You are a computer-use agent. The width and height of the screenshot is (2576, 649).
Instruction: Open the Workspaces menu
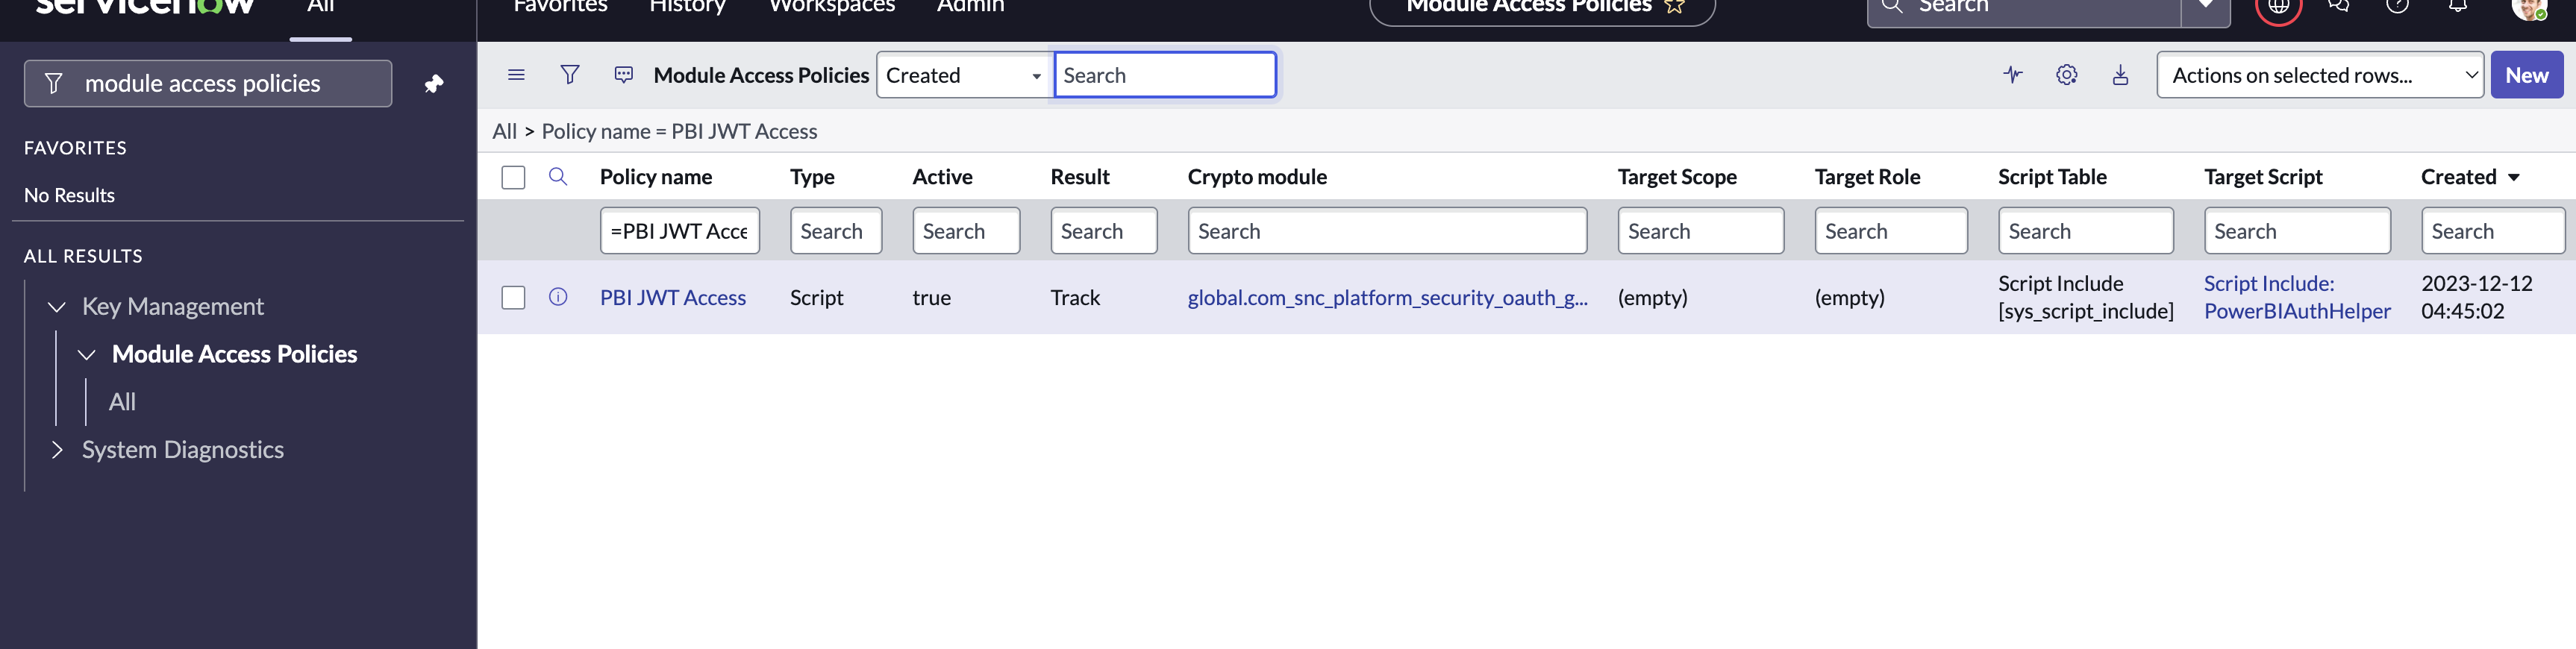tap(831, 7)
